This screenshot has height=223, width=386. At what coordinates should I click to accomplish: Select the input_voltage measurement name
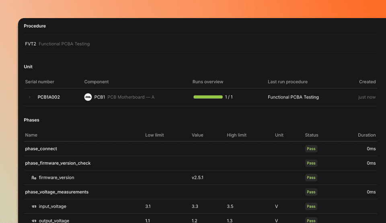53,206
